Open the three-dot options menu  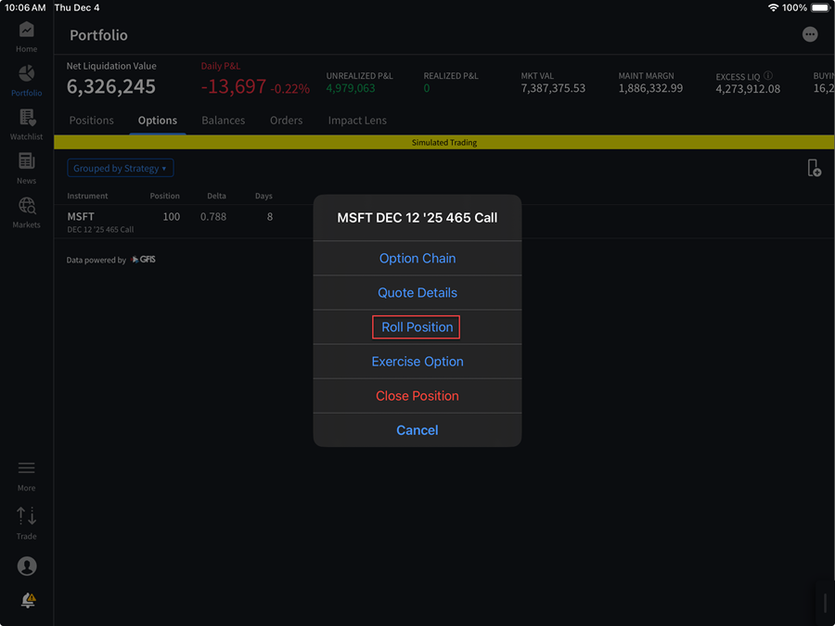click(810, 34)
